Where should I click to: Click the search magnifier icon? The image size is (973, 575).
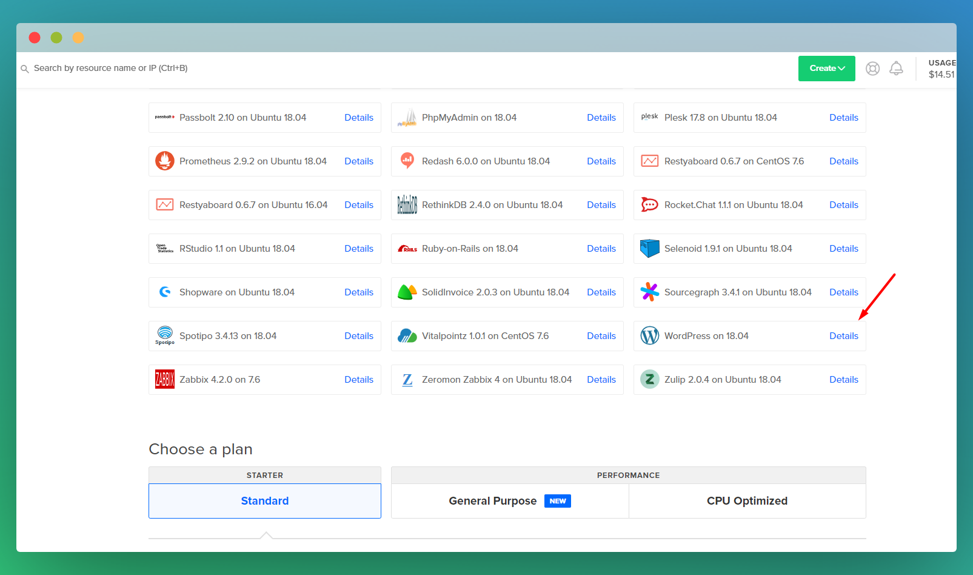click(x=25, y=69)
